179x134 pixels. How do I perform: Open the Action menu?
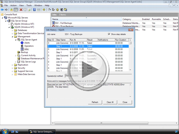click(13, 5)
